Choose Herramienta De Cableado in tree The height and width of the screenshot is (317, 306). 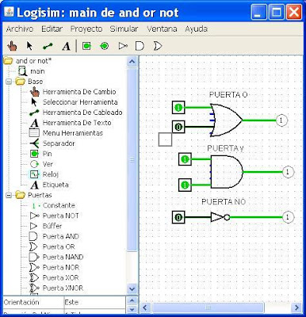82,113
